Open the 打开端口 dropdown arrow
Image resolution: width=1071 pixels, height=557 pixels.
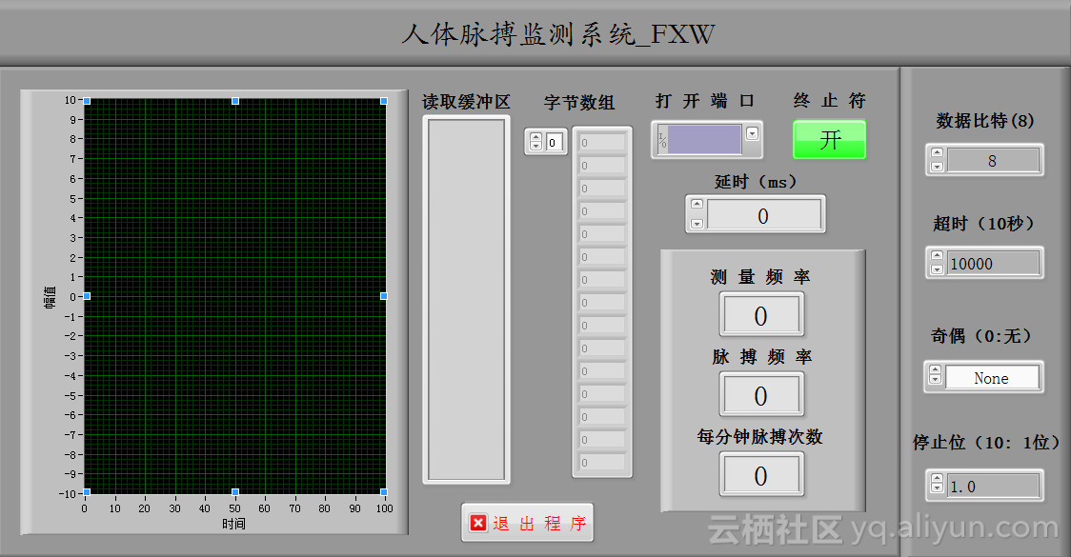(752, 134)
